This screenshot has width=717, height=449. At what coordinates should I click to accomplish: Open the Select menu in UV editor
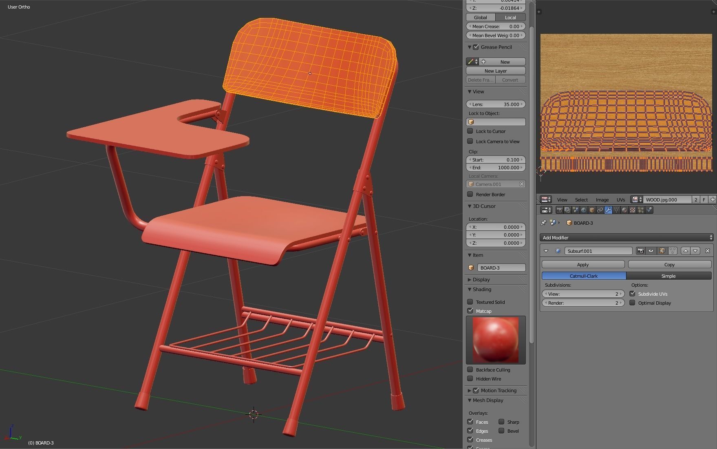click(581, 199)
